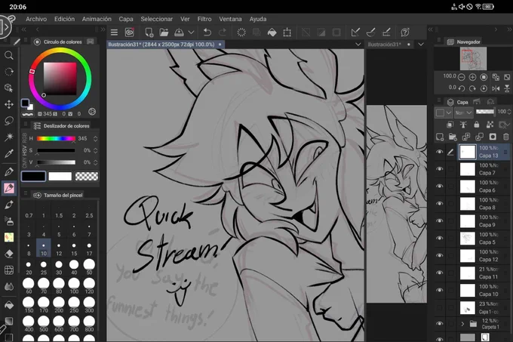Adjust the H value stepper arrows
513x342 pixels.
point(96,138)
